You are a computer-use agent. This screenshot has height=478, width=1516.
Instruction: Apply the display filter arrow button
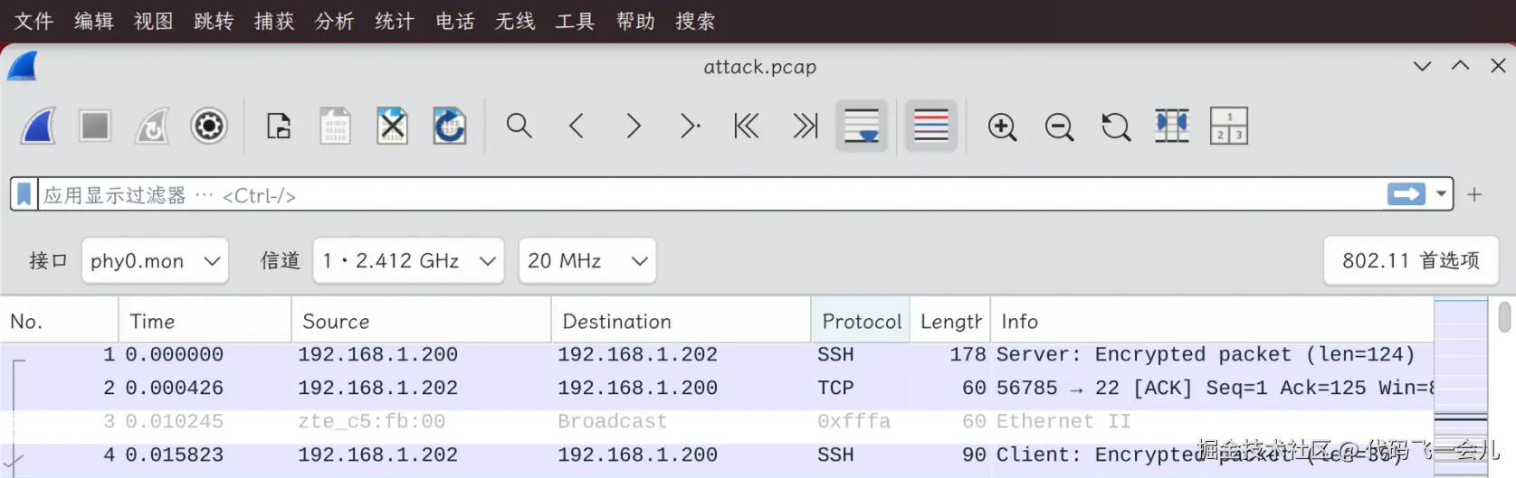tap(1406, 194)
